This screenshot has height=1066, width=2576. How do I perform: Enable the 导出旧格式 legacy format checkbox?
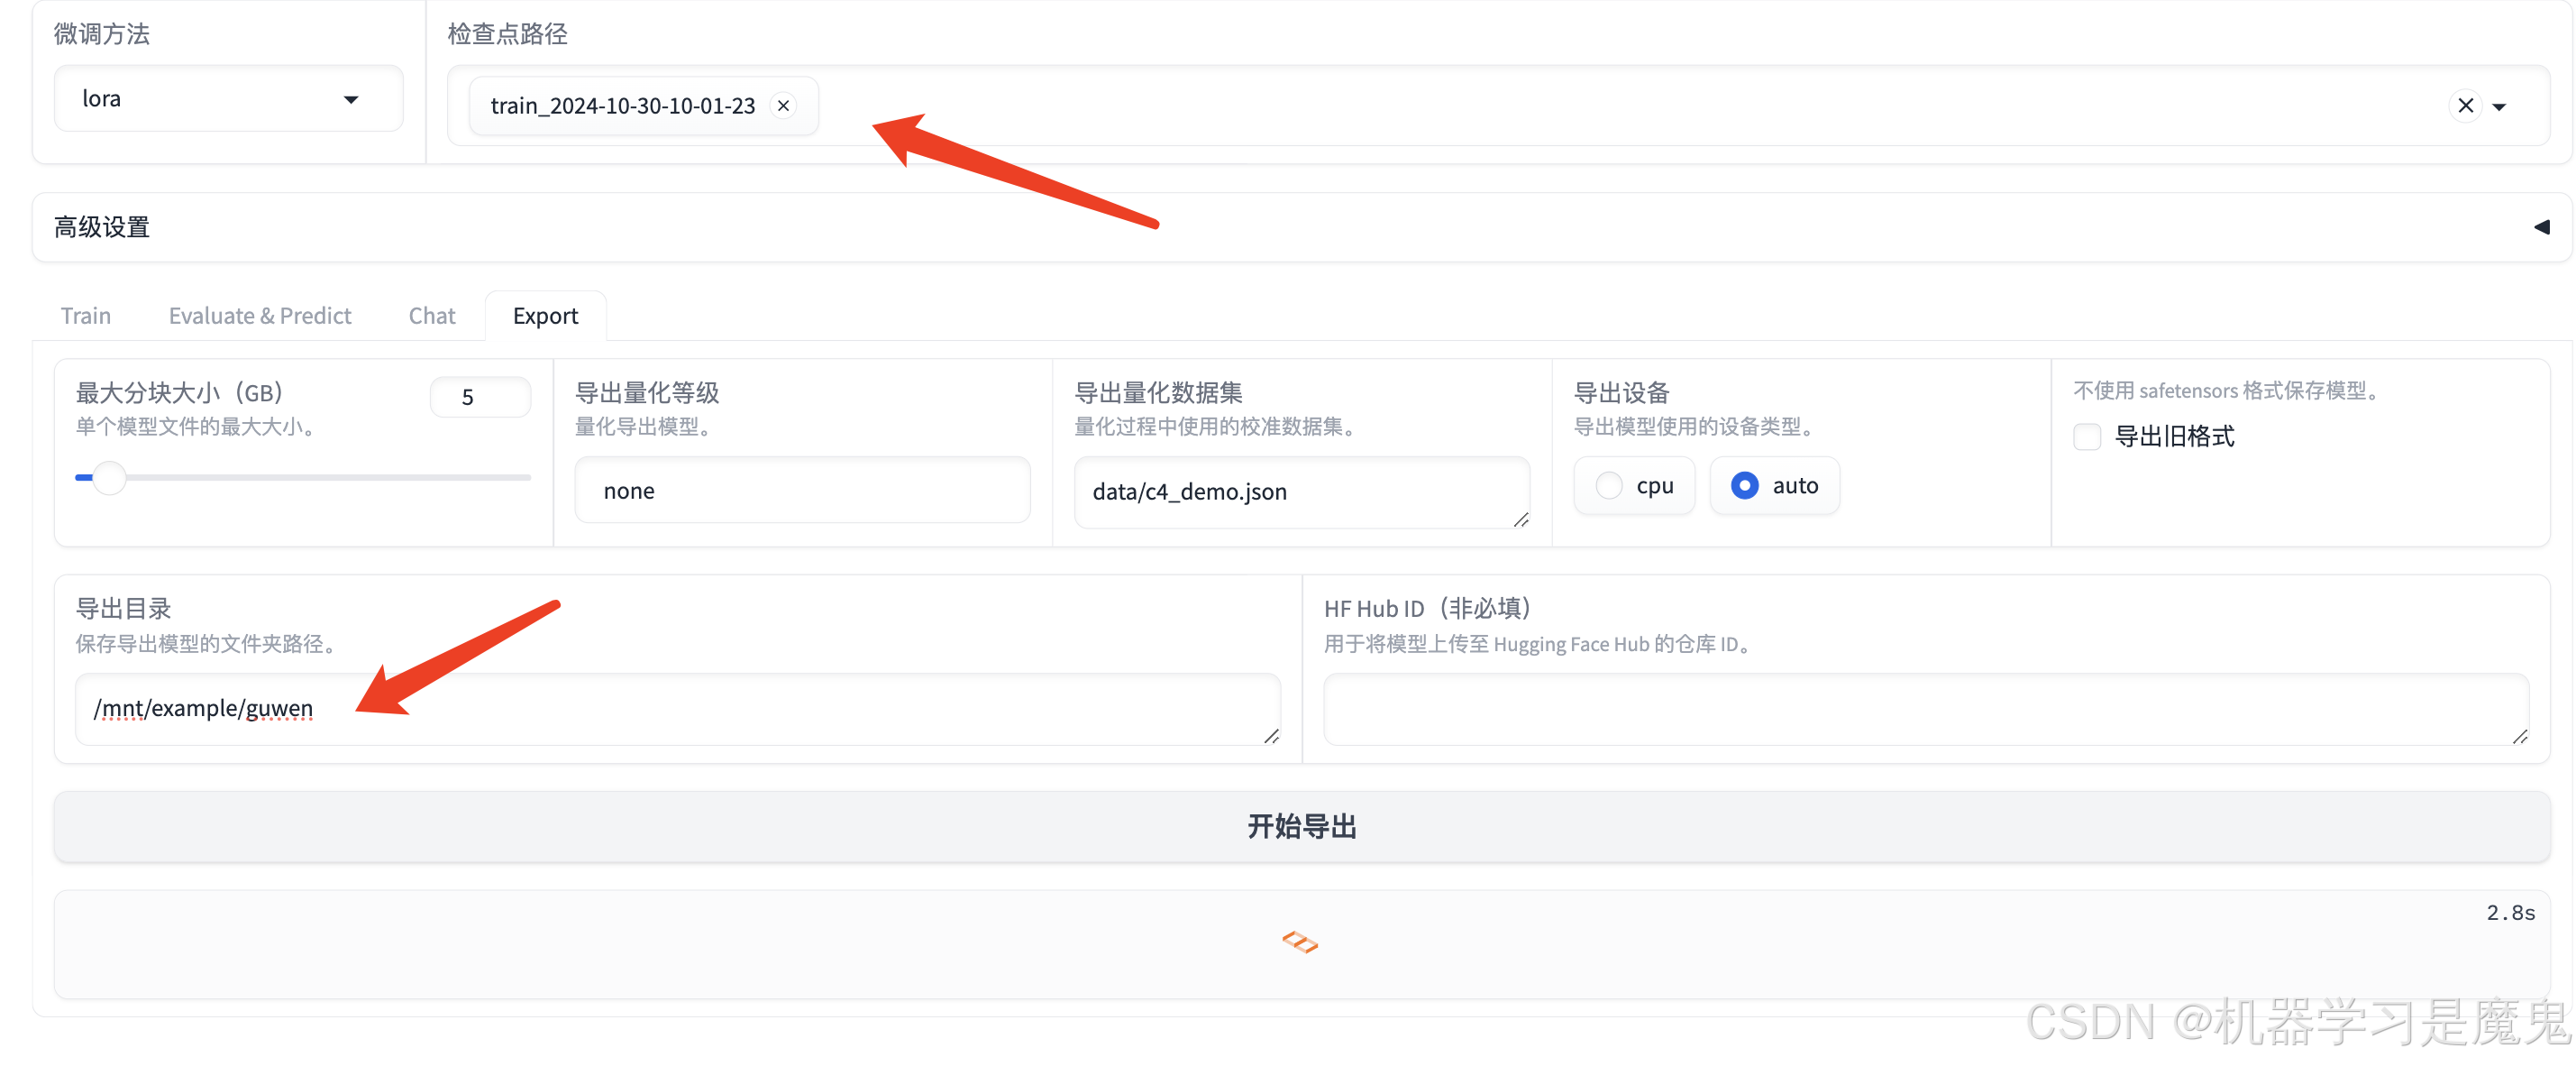click(x=2087, y=437)
